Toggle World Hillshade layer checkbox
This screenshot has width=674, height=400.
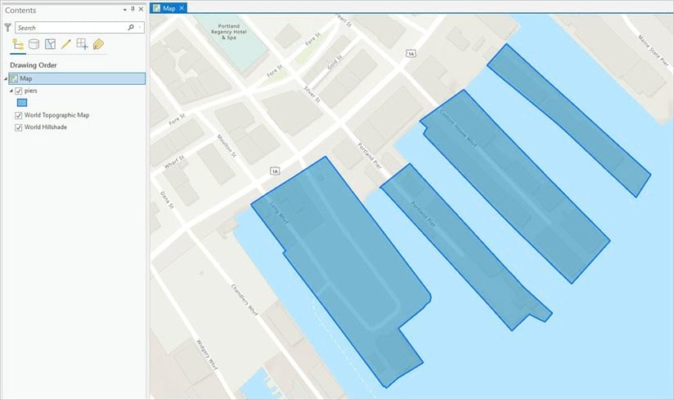pyautogui.click(x=19, y=127)
